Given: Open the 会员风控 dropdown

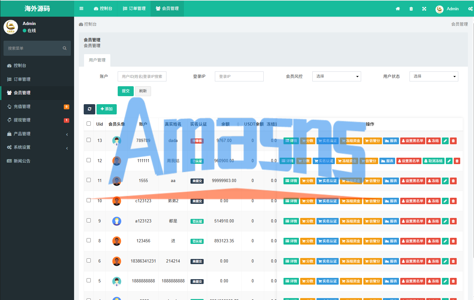Looking at the screenshot, I should click(x=336, y=76).
